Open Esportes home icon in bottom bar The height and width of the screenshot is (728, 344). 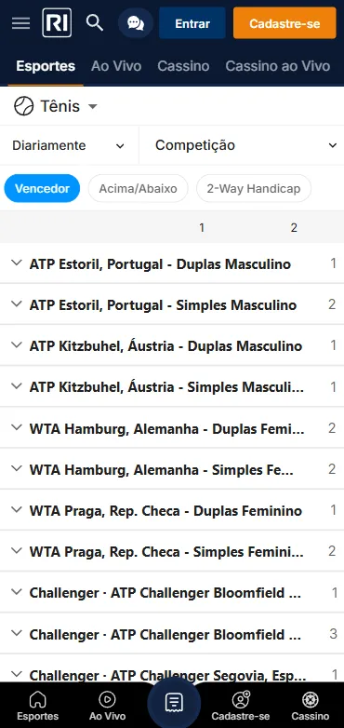(x=38, y=706)
